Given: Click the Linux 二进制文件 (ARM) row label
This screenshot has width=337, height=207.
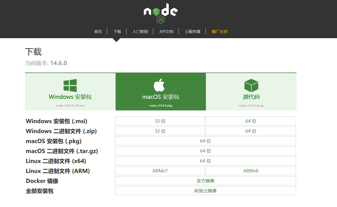Looking at the screenshot, I should [58, 171].
